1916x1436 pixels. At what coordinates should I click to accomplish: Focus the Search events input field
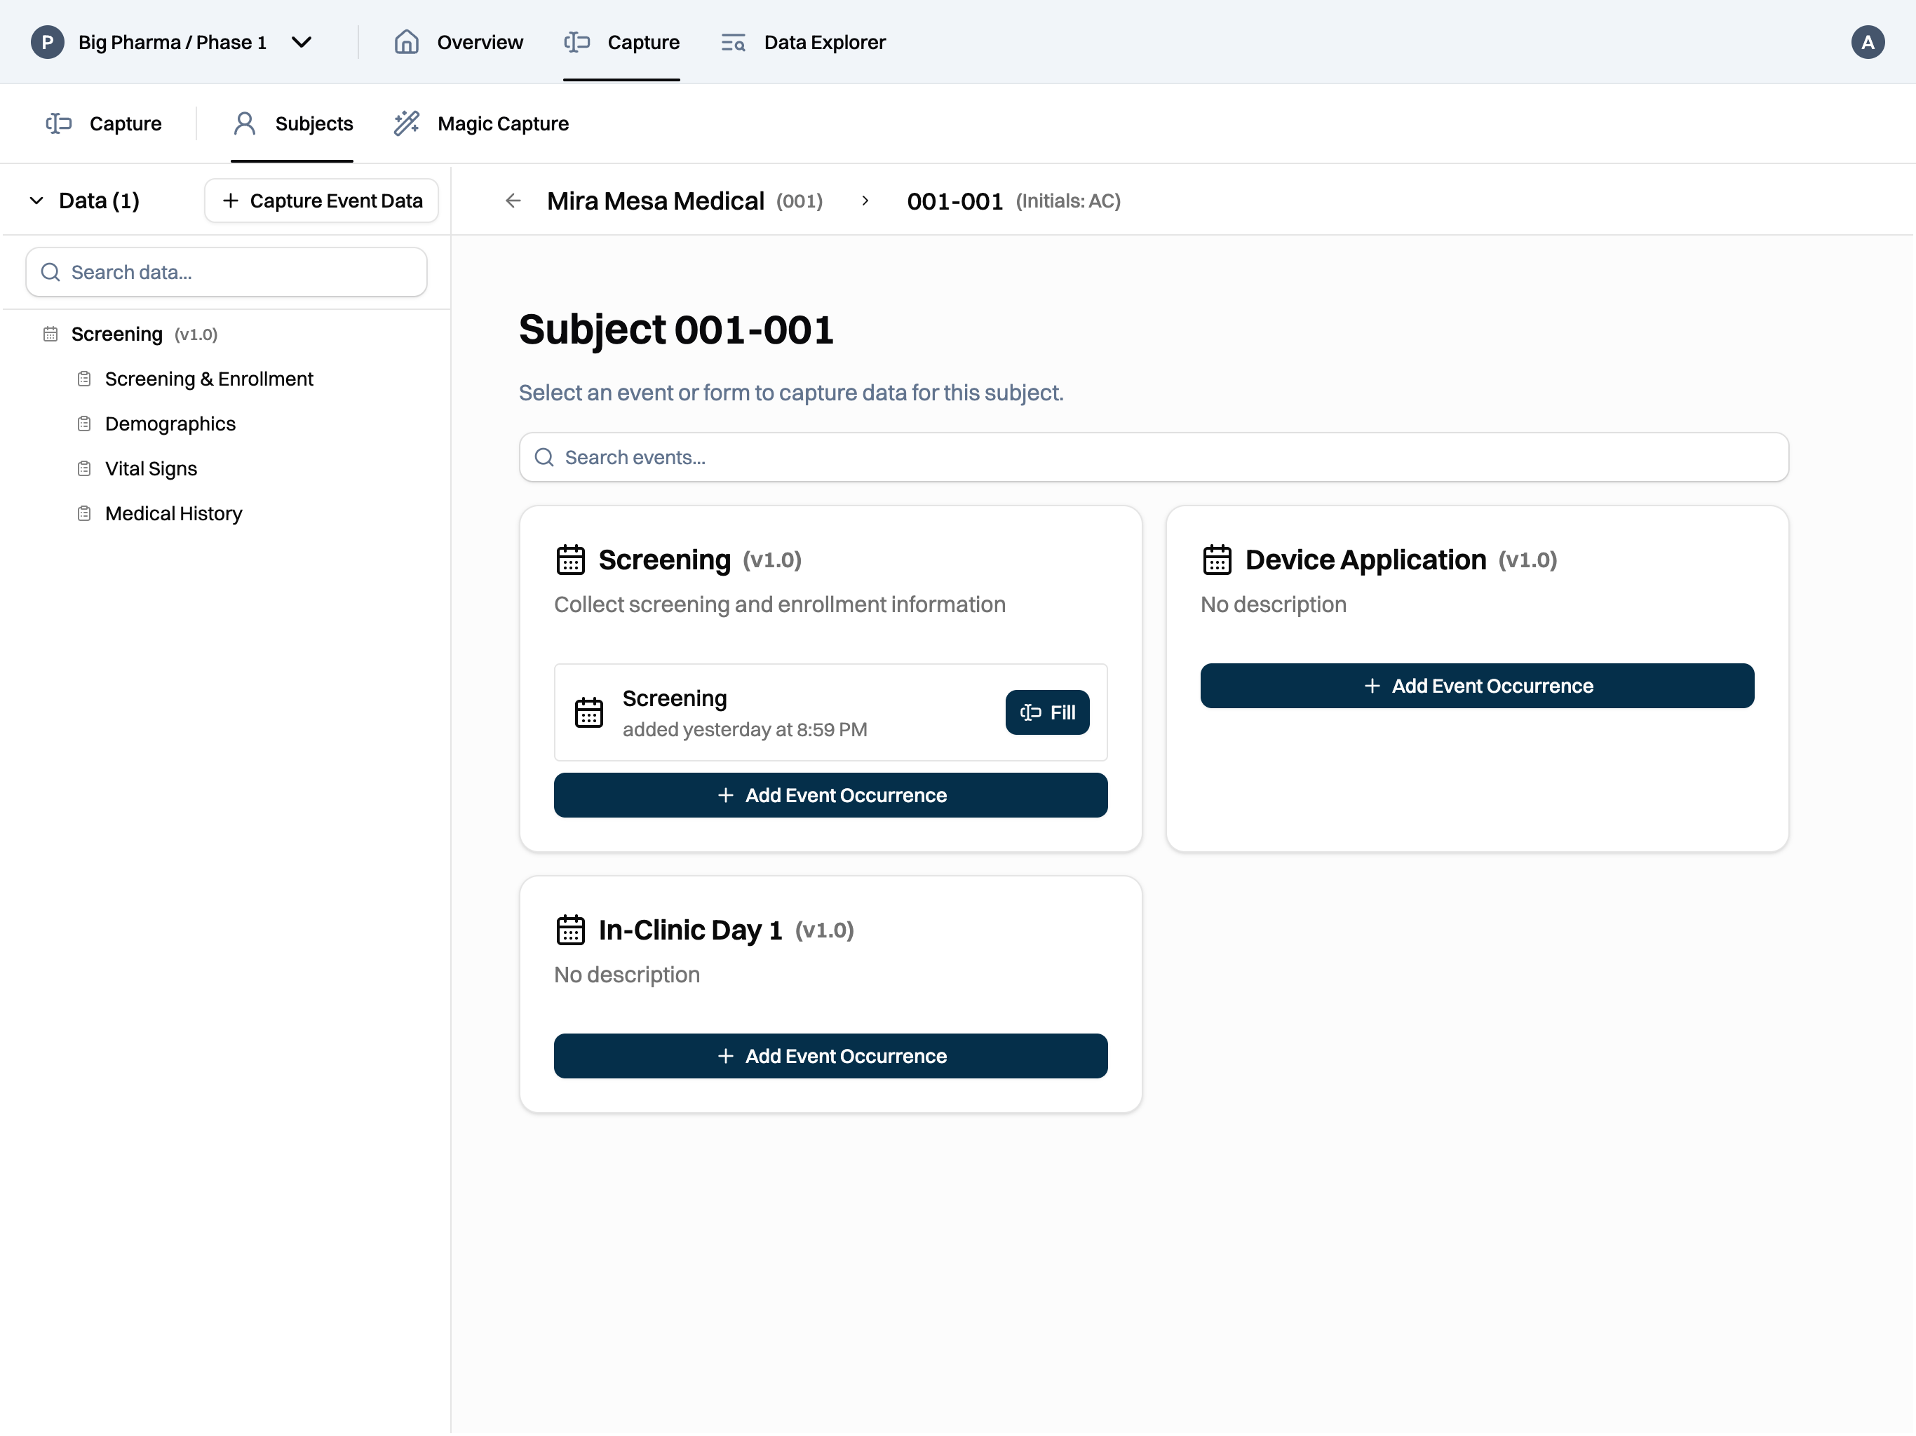1153,457
